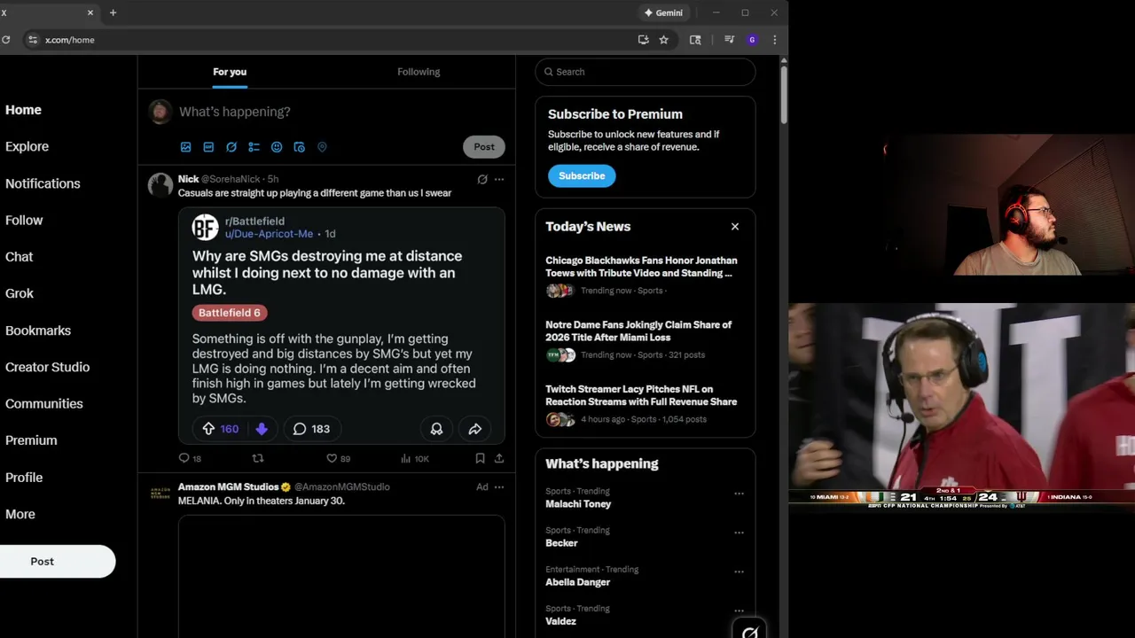Viewport: 1135px width, 638px height.
Task: Open options for Valdez trend
Action: [x=739, y=611]
